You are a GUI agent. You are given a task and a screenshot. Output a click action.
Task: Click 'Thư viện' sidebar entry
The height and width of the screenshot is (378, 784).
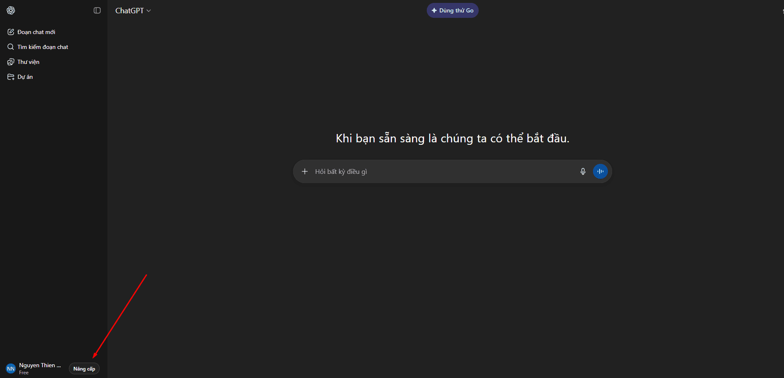tap(28, 61)
